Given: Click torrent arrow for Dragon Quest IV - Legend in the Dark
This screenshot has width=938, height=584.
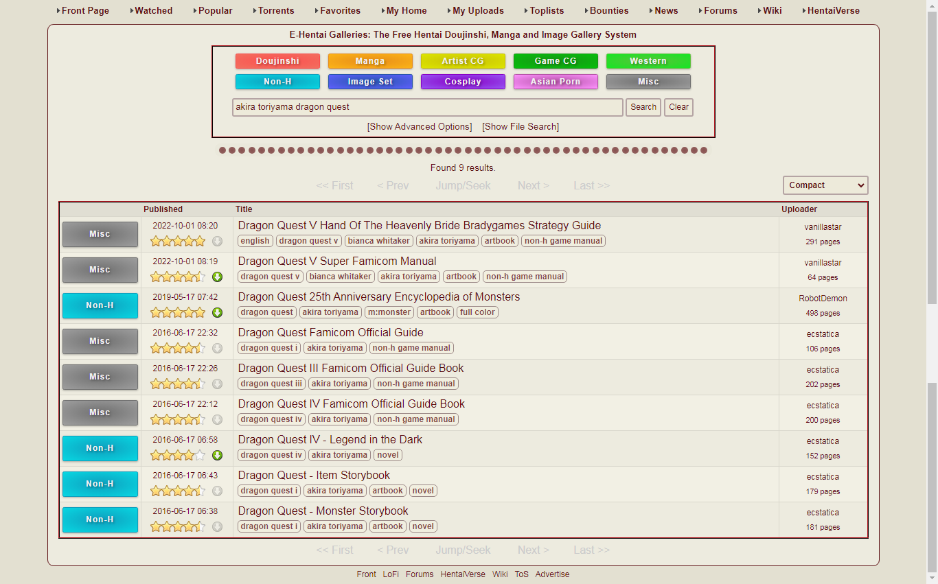Looking at the screenshot, I should click(x=217, y=455).
